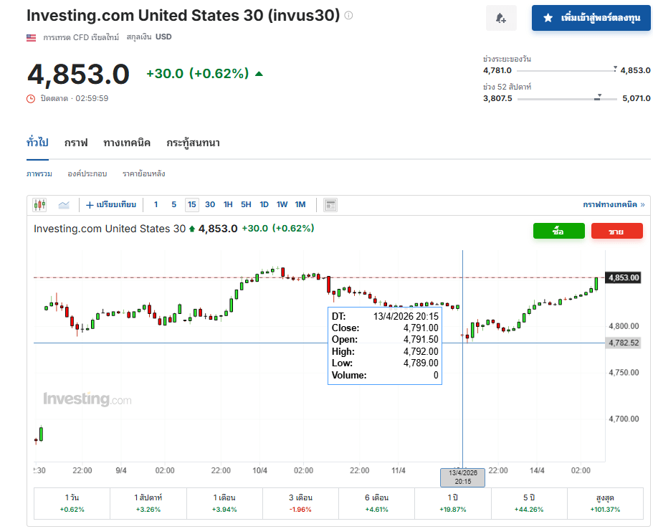Select the 3 เดือน performance range
This screenshot has height=529, width=653.
tap(300, 503)
